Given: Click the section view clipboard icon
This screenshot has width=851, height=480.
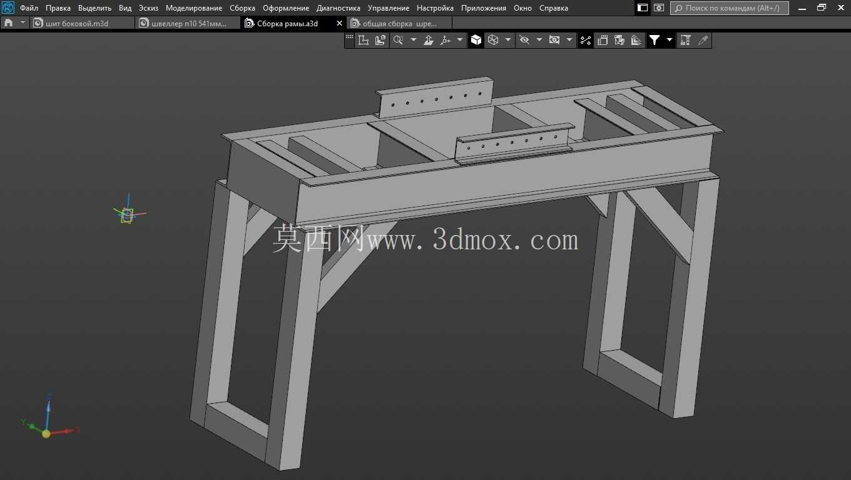Looking at the screenshot, I should pos(602,40).
